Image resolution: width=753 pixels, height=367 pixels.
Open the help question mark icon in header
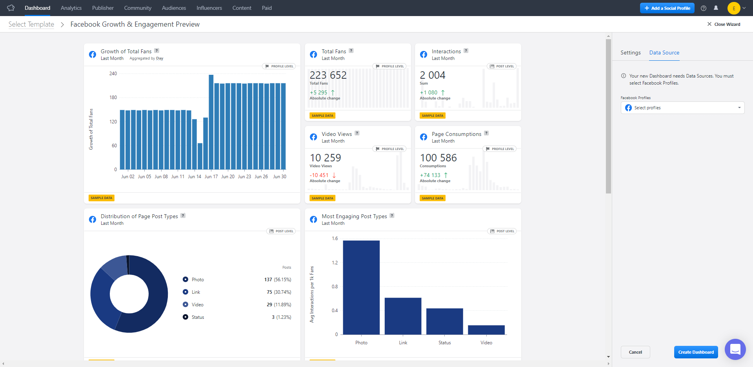click(x=704, y=8)
